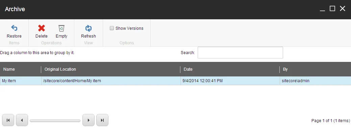
Task: Go to the next page button
Action: pyautogui.click(x=89, y=120)
